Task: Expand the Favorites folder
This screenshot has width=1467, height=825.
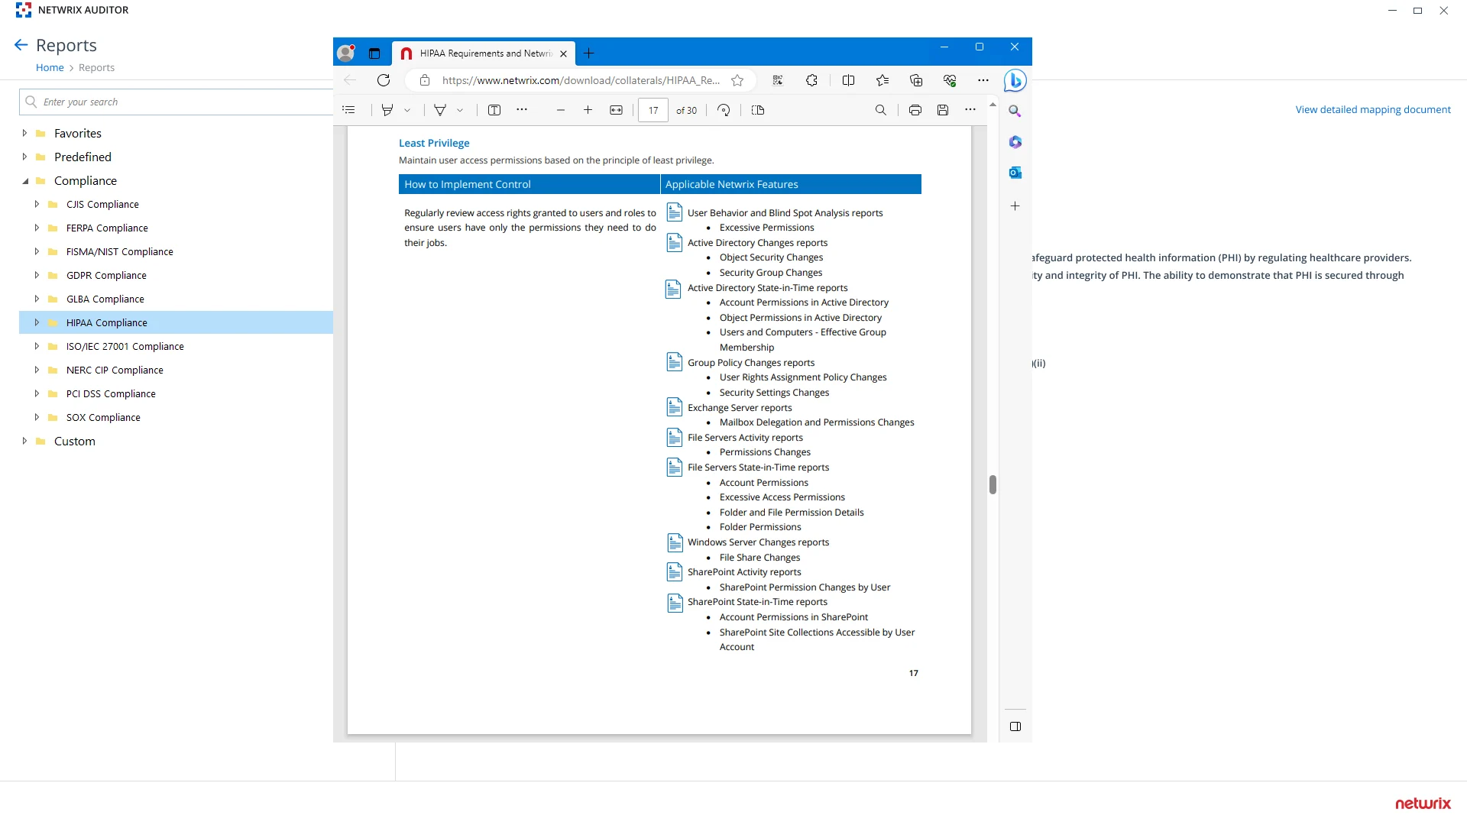Action: pos(24,133)
